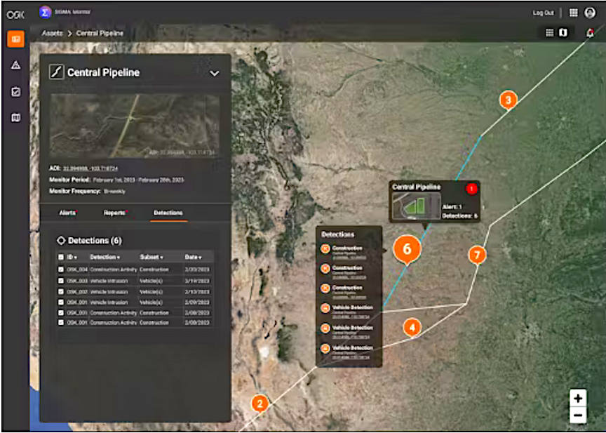This screenshot has width=606, height=433.
Task: Toggle the list and map view switch
Action: click(556, 33)
